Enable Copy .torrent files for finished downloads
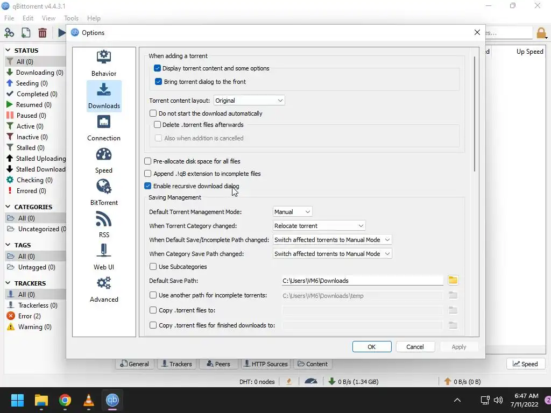Screen dimensions: 551x413 tap(153, 325)
